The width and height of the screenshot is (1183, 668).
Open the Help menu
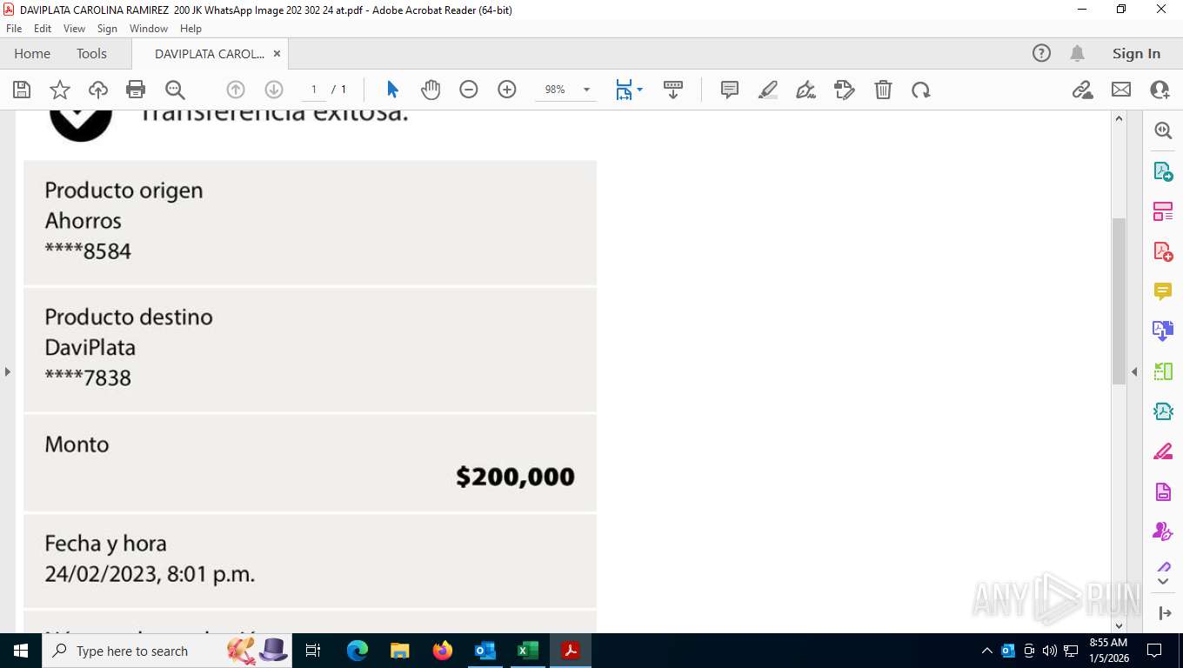[x=190, y=29]
